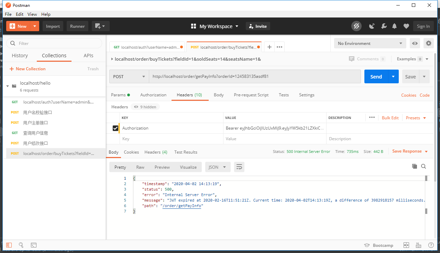The image size is (440, 253).
Task: Open Find and Replace in status bar
Action: coord(21,245)
